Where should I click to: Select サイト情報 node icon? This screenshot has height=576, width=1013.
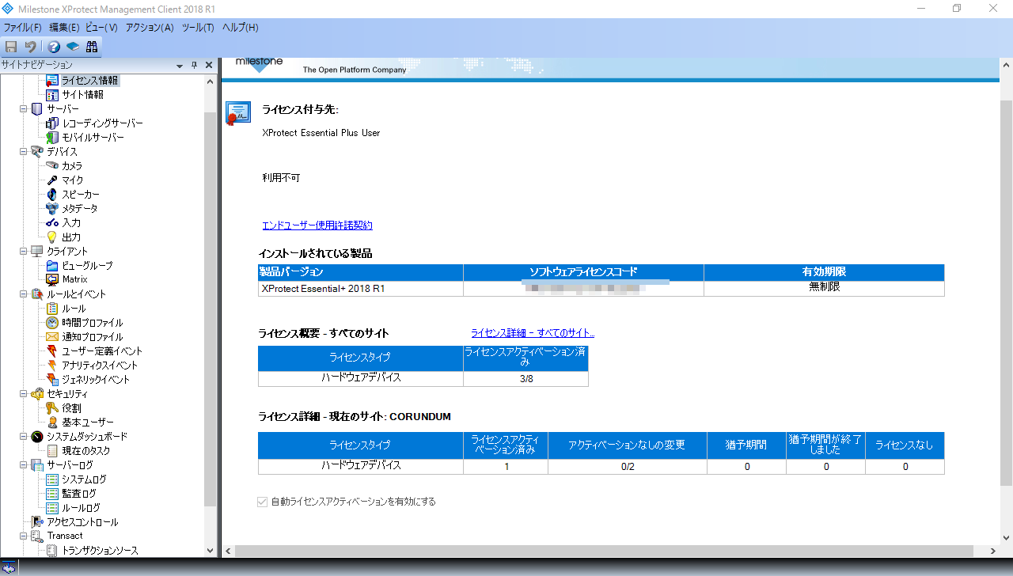[52, 95]
